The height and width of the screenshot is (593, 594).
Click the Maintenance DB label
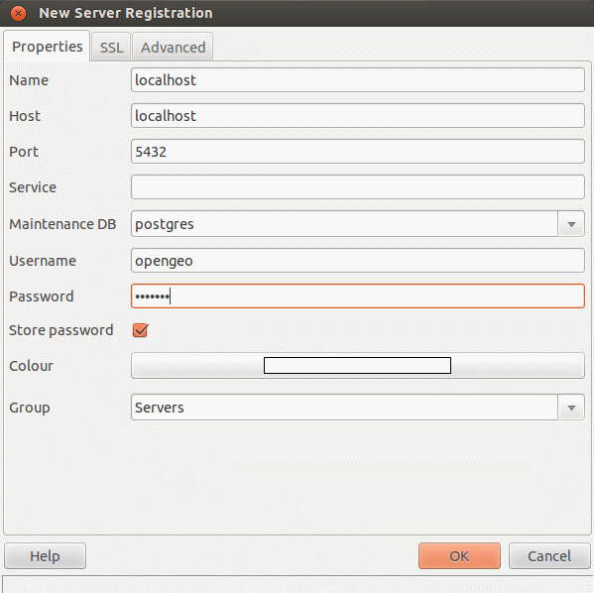coord(62,224)
